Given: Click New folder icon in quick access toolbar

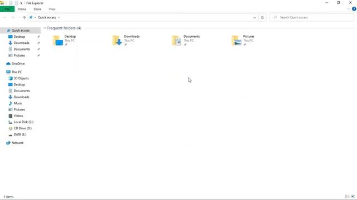Looking at the screenshot, I should point(16,3).
